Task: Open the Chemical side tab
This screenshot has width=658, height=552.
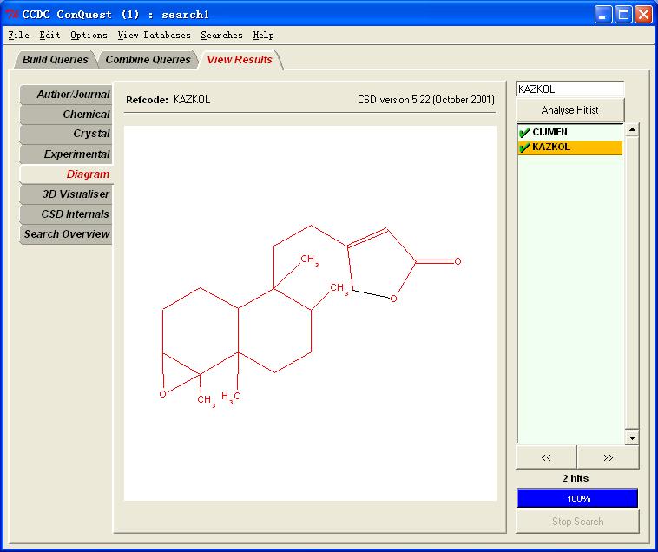Action: click(66, 114)
